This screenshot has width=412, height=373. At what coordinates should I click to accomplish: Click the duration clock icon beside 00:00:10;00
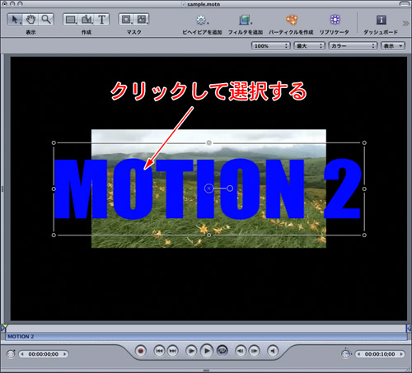[346, 354]
